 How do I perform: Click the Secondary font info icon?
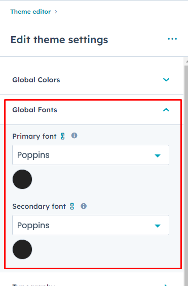pos(84,206)
